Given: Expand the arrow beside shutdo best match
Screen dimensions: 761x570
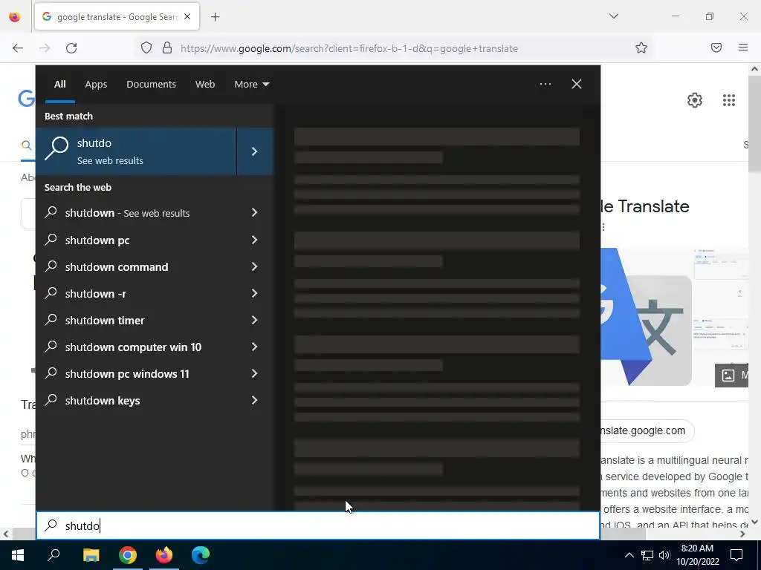Looking at the screenshot, I should tap(256, 151).
